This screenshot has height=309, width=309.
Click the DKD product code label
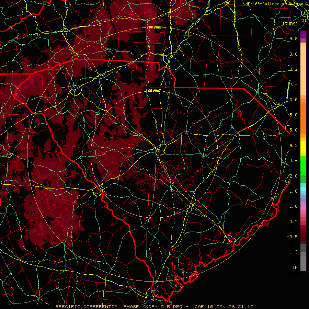[302, 21]
